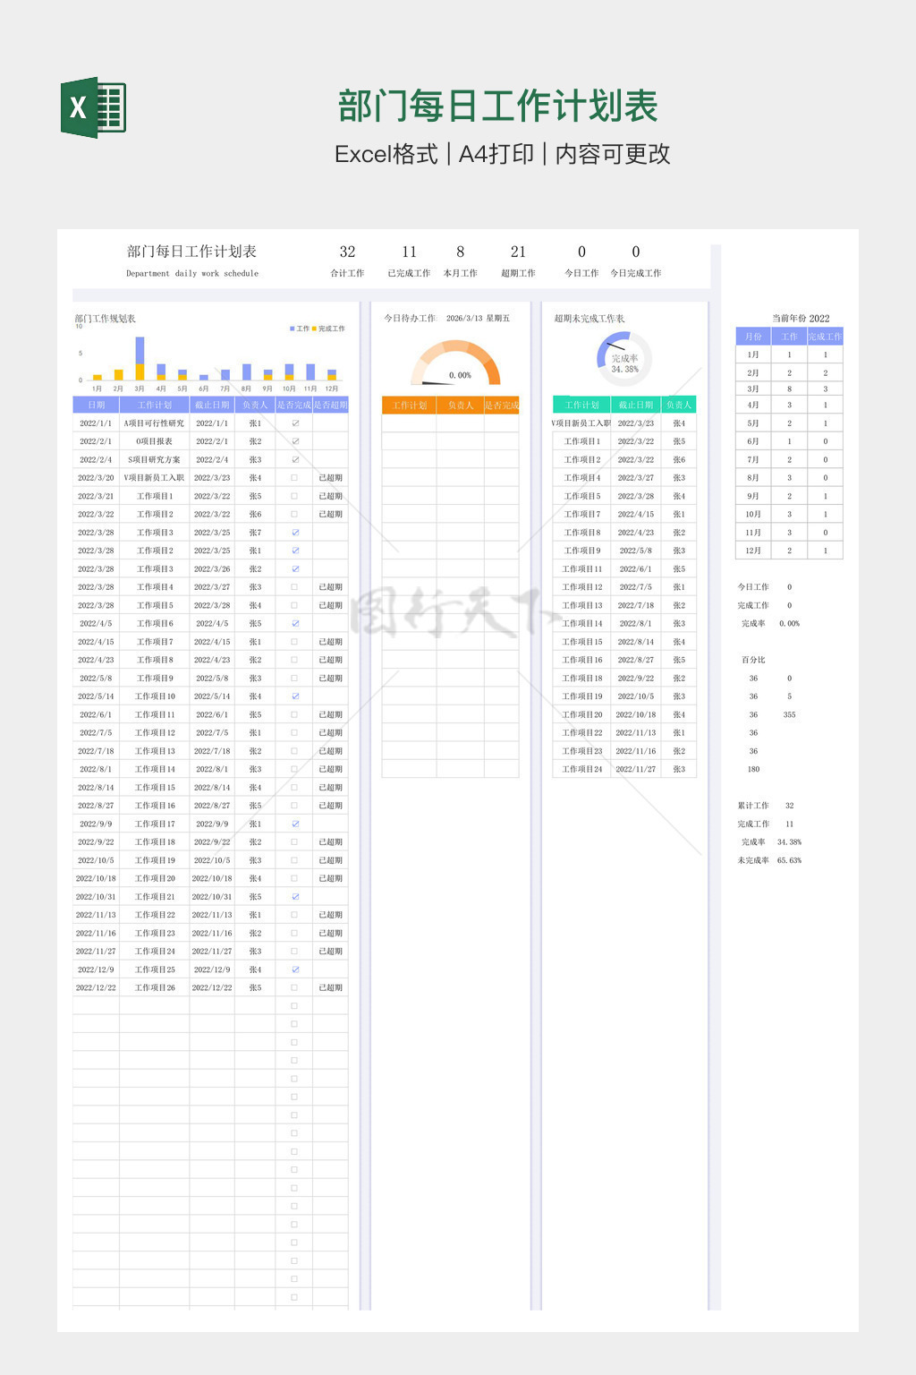Click the 是否超期 header in blue table
This screenshot has width=916, height=1375.
click(330, 405)
